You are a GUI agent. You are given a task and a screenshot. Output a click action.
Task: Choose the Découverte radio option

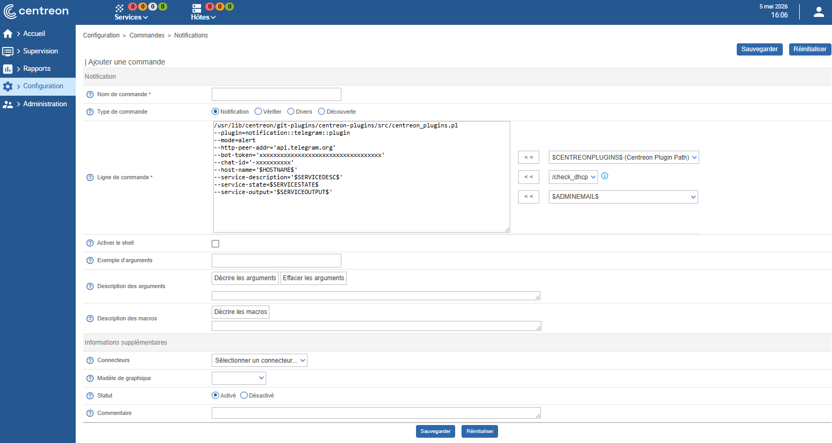pos(321,112)
